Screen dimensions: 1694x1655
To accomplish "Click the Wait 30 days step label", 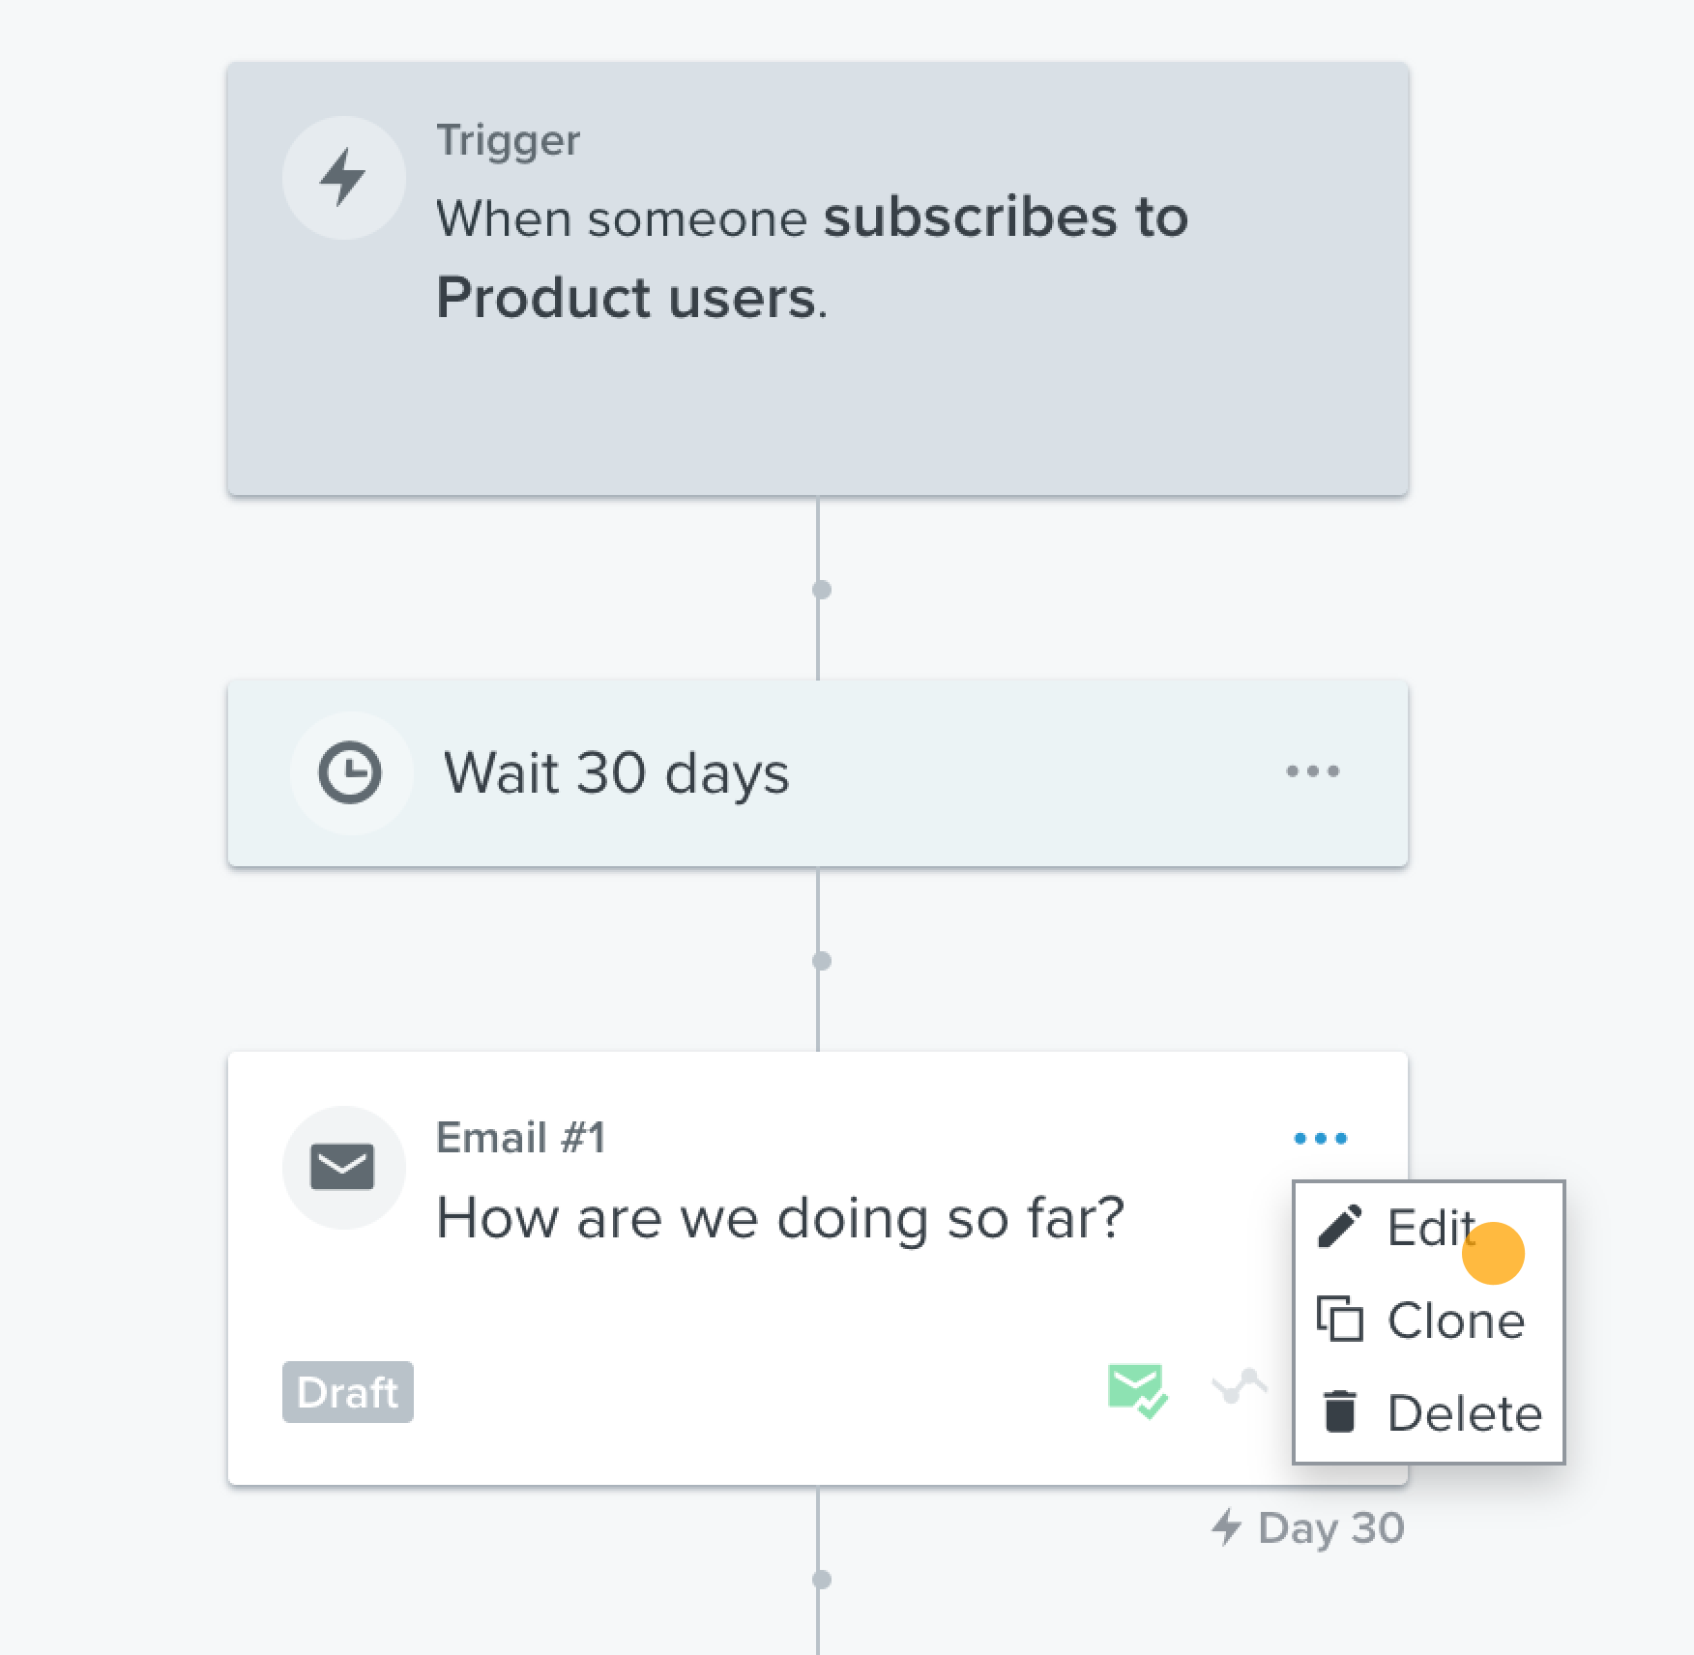I will pos(616,774).
